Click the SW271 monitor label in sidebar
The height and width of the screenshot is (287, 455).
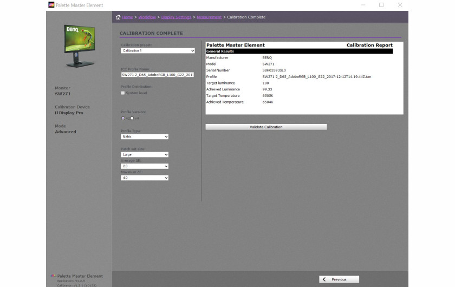click(63, 94)
